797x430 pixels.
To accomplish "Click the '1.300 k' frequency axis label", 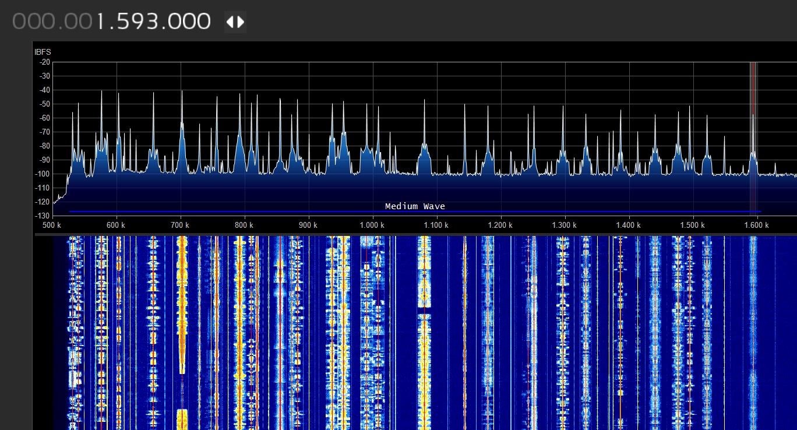I will [563, 225].
